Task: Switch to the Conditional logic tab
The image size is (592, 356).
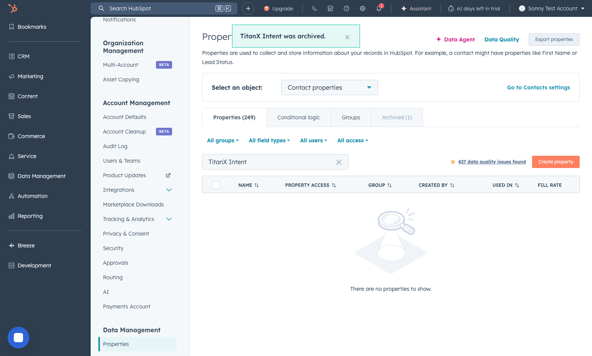Action: click(x=298, y=117)
